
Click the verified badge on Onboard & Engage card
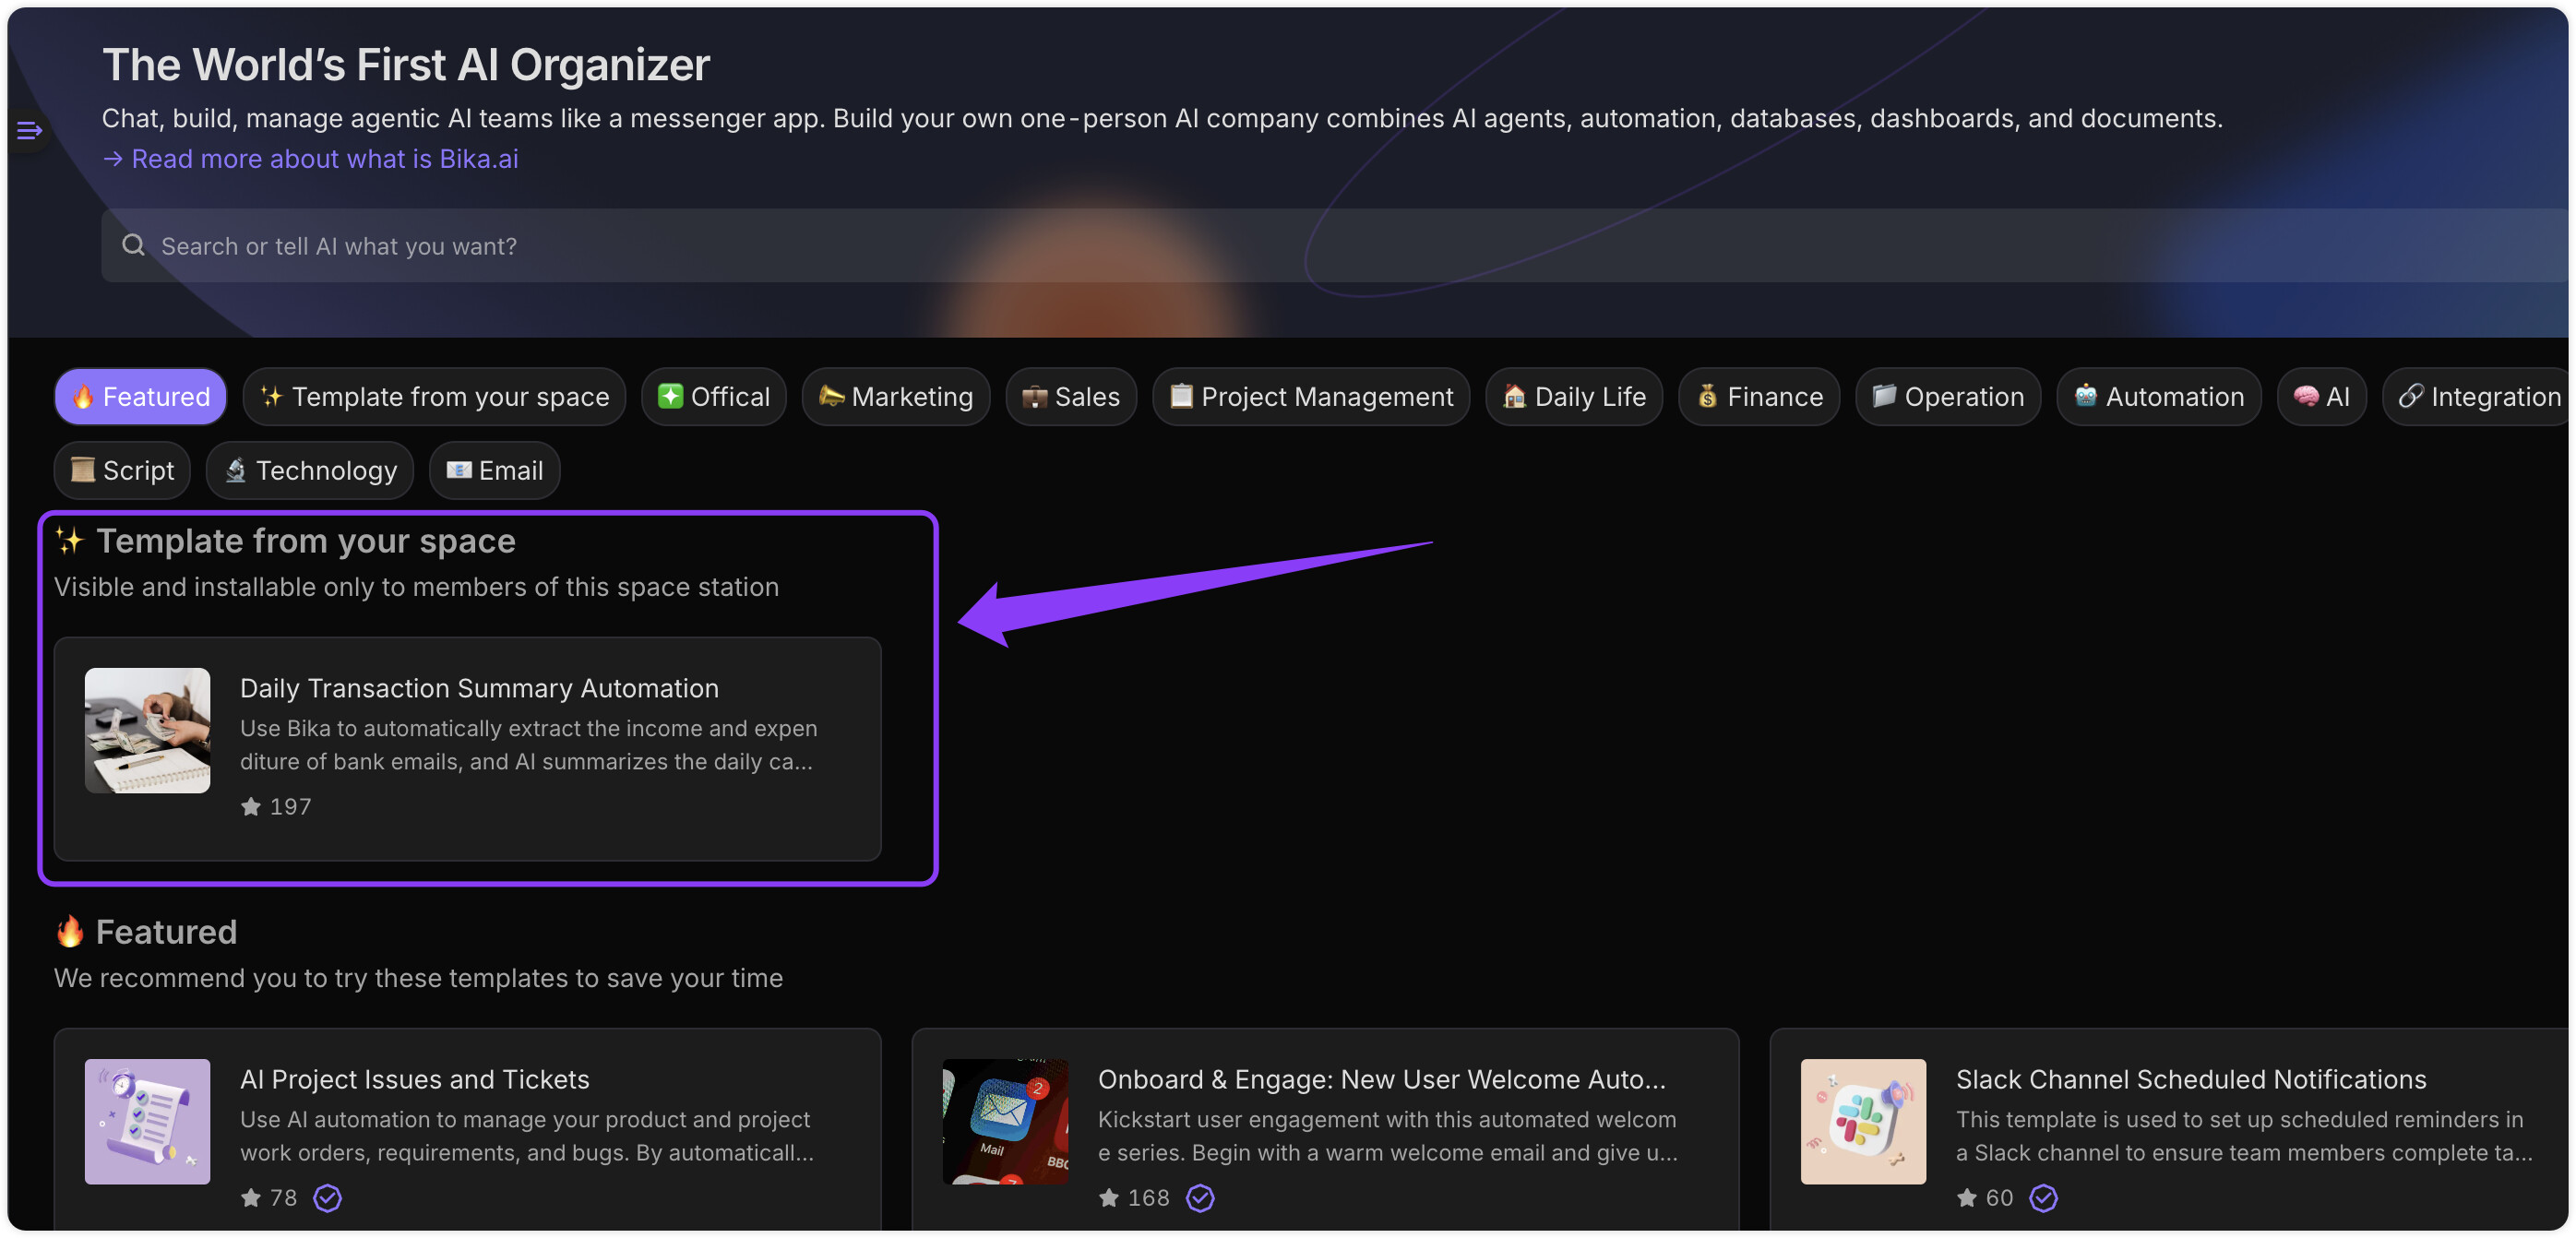pyautogui.click(x=1200, y=1197)
